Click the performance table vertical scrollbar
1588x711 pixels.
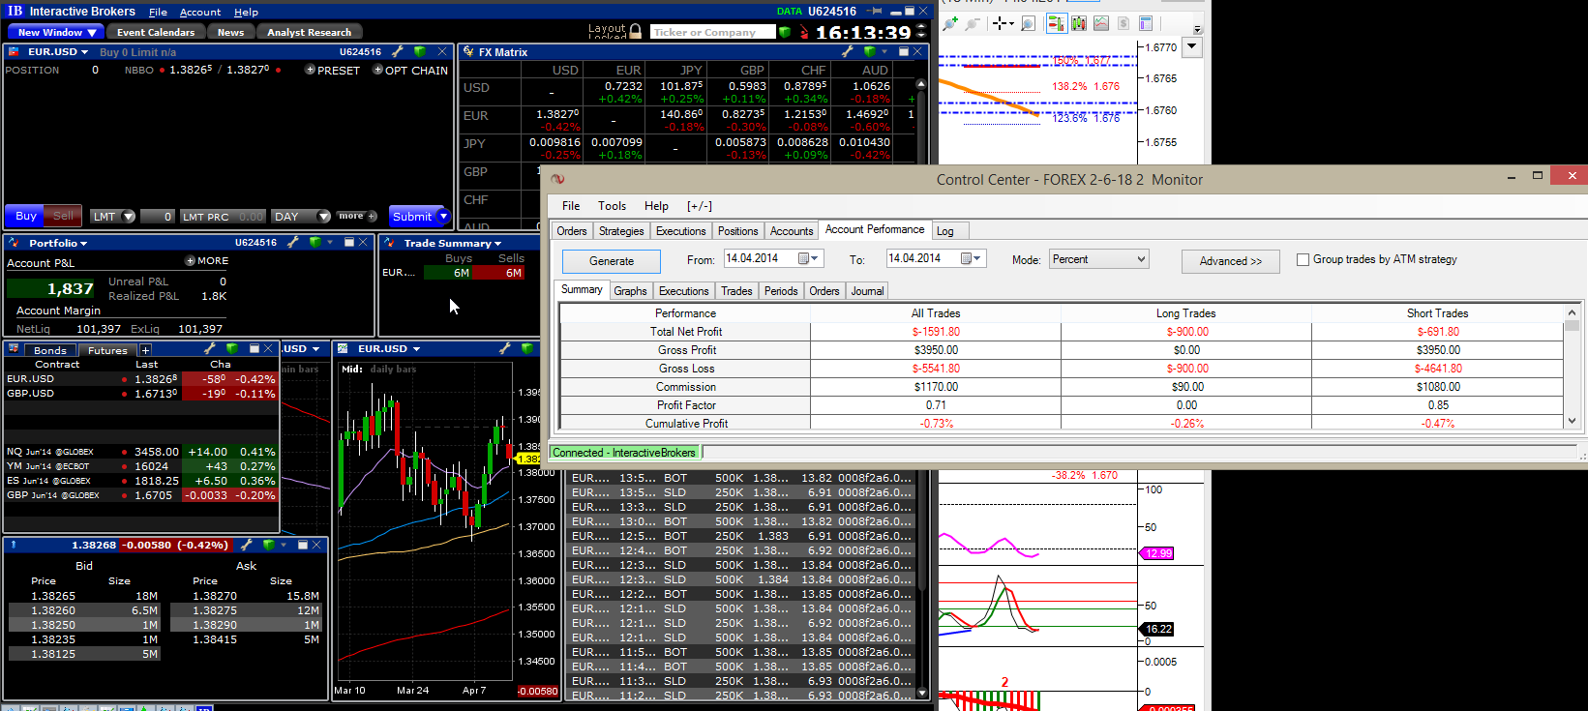[x=1572, y=367]
